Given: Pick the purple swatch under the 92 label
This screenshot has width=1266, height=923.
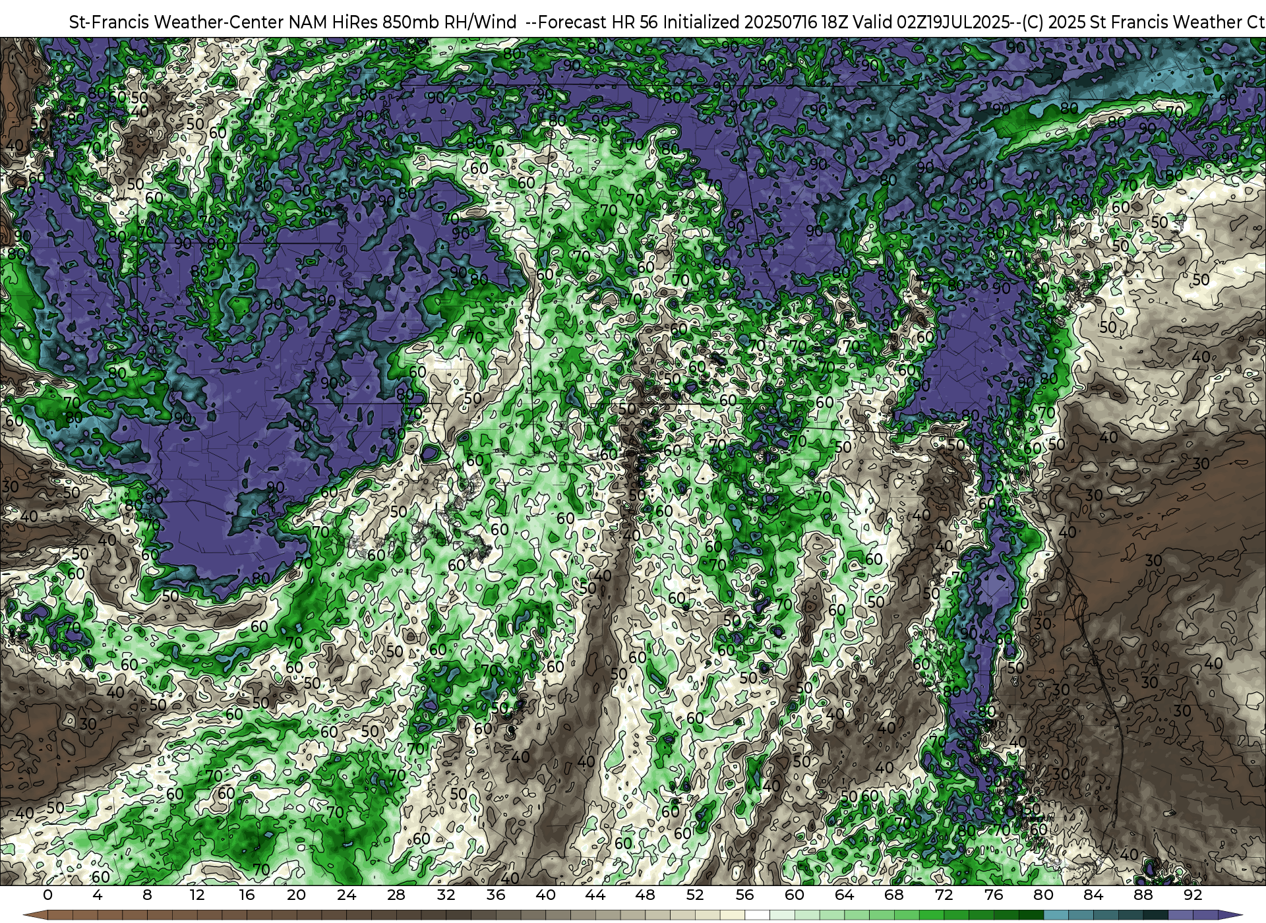Looking at the screenshot, I should point(1205,915).
